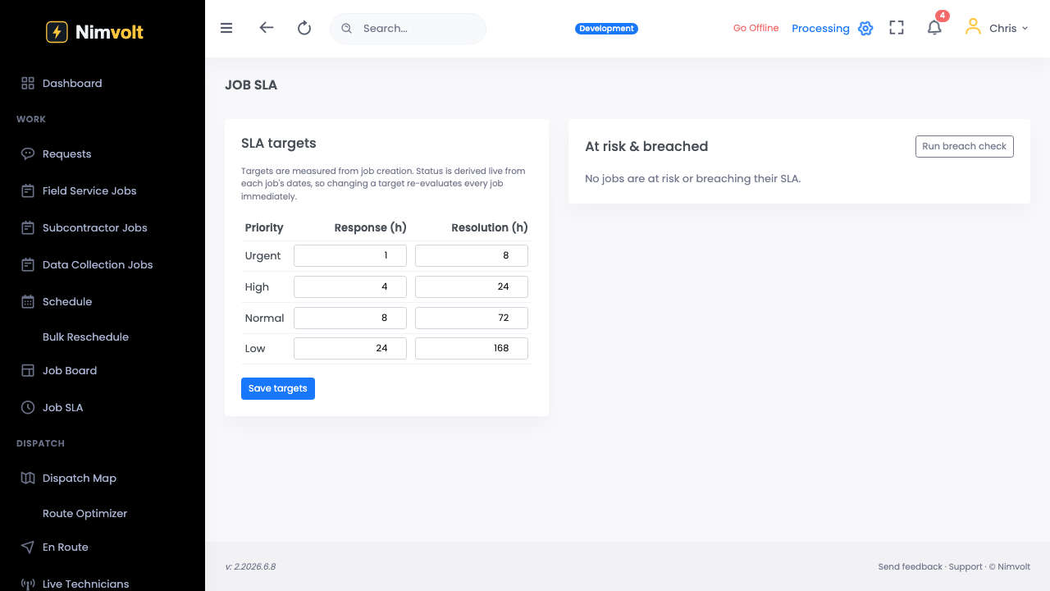
Task: Edit Urgent response hours field
Action: pyautogui.click(x=350, y=255)
